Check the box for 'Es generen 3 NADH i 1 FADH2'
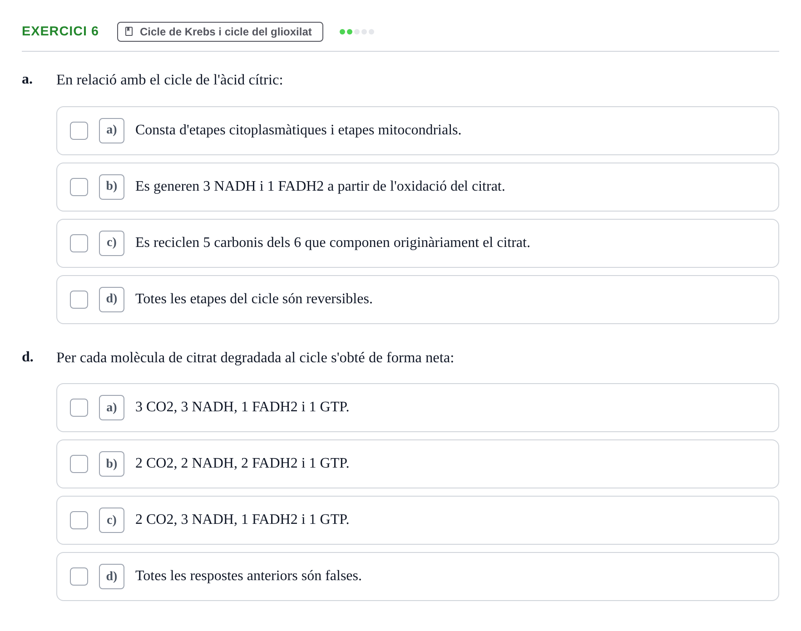 pos(79,187)
